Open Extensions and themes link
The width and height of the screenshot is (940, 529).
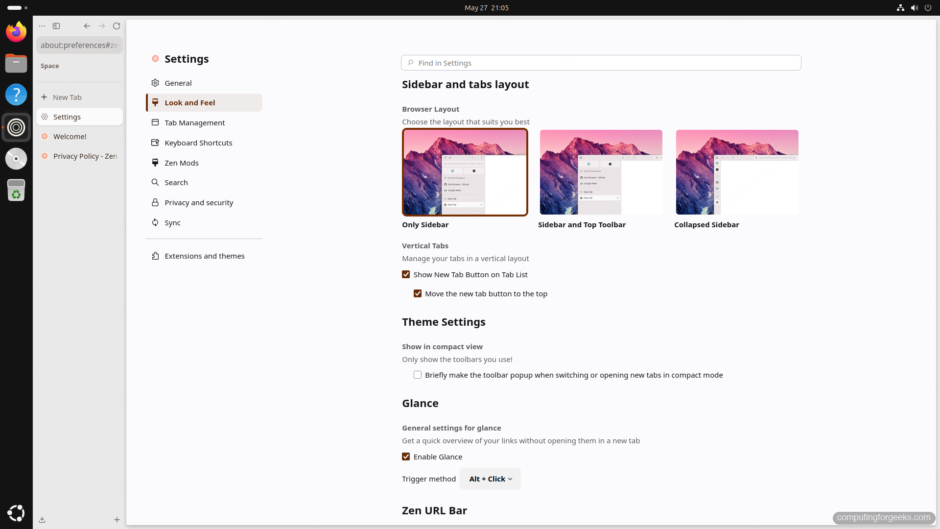click(204, 256)
